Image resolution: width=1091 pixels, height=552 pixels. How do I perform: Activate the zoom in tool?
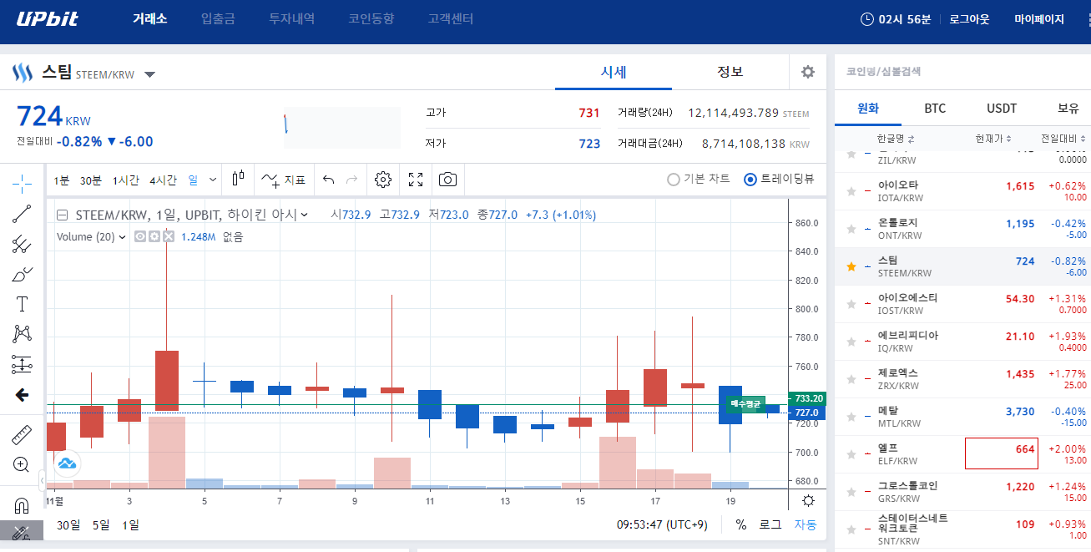23,464
